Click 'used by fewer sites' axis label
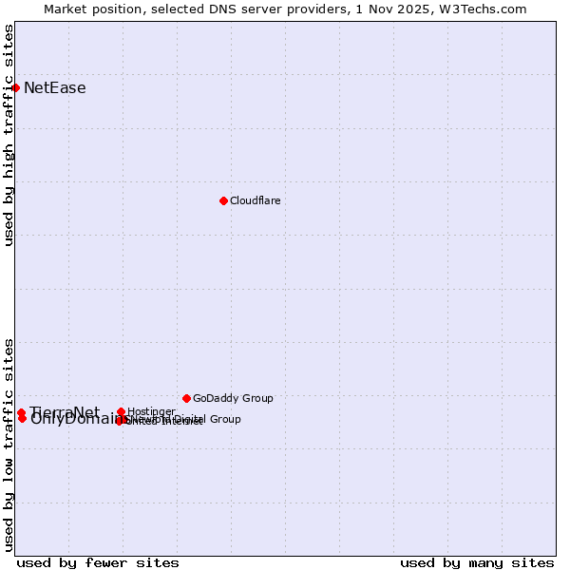570x570 pixels. 98,562
